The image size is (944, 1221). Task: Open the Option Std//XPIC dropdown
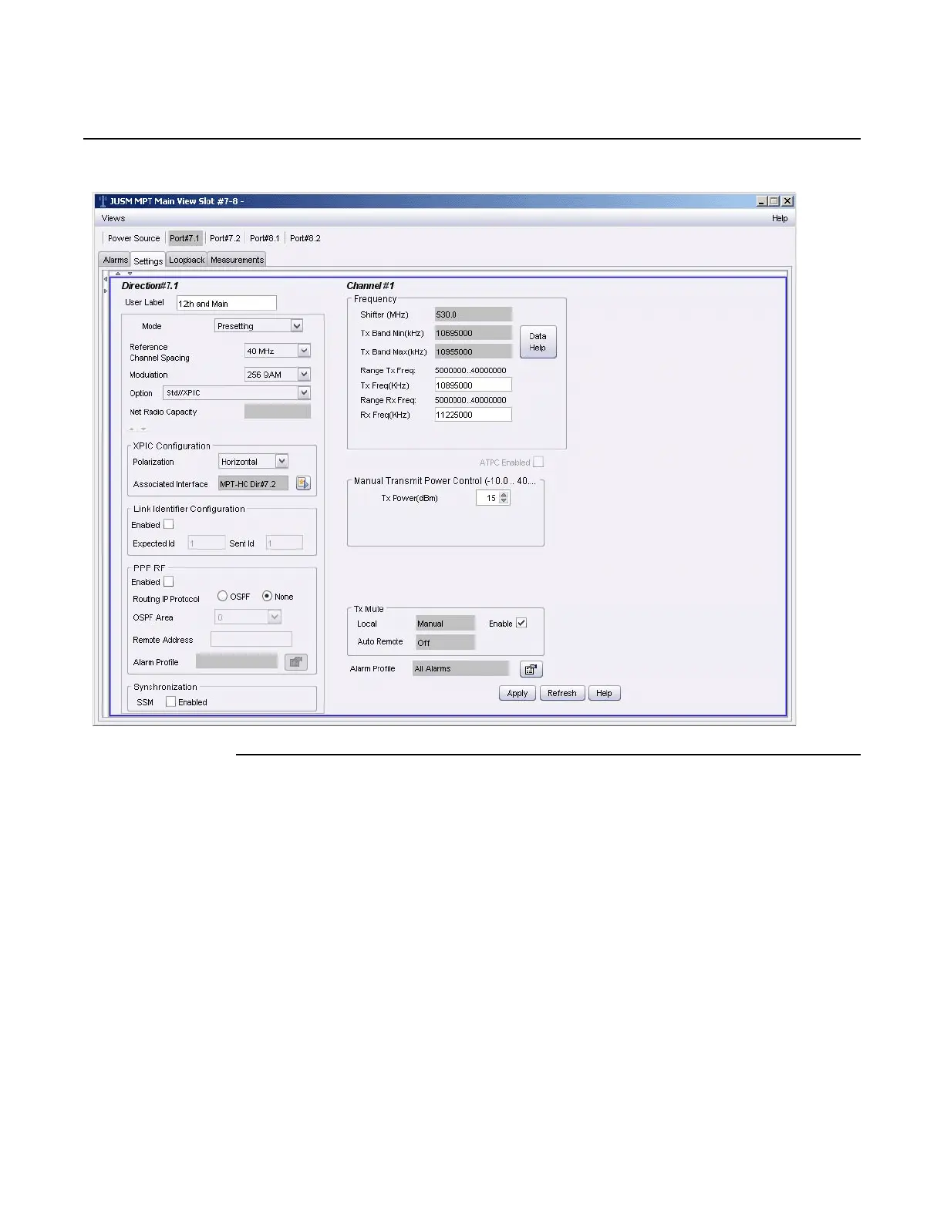pyautogui.click(x=304, y=392)
